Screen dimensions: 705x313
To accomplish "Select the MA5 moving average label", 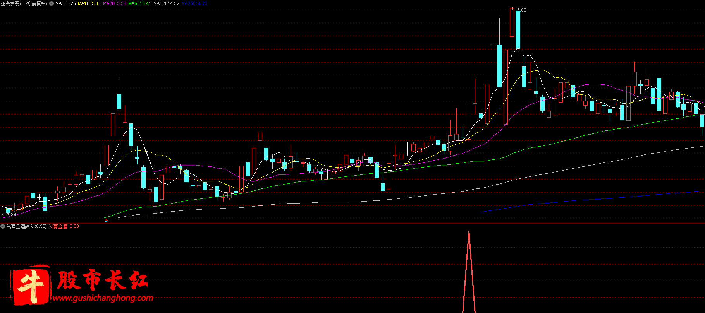I will [x=65, y=3].
